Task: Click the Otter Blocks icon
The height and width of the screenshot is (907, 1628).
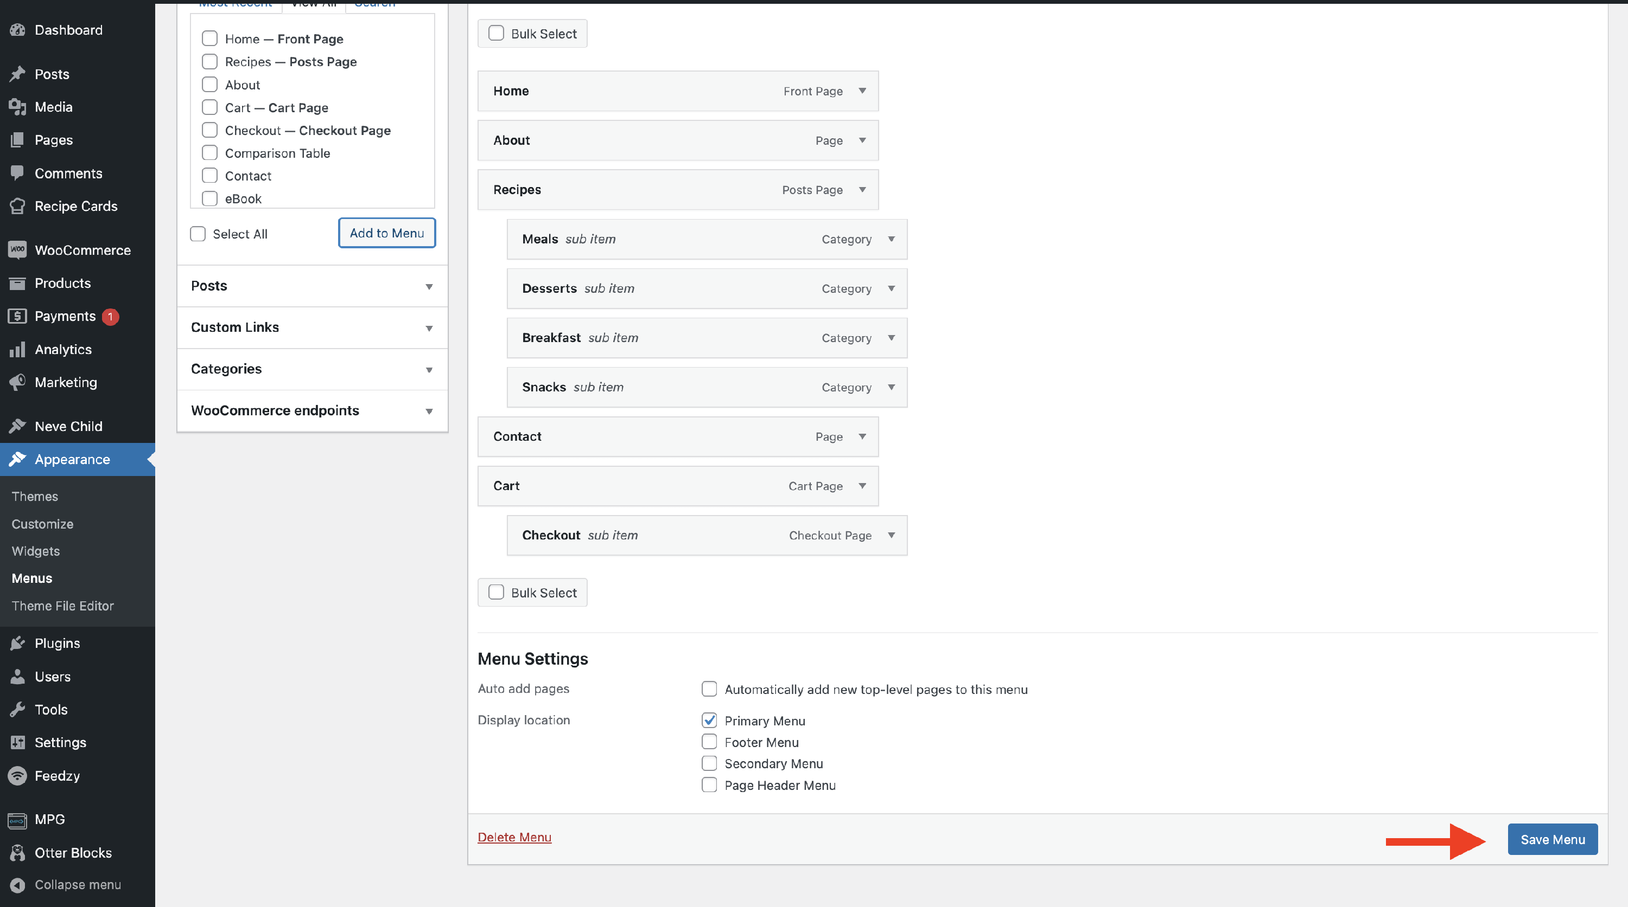Action: coord(18,853)
